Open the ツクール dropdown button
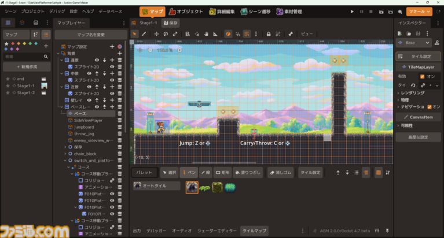444x238 pixels. pyautogui.click(x=419, y=12)
